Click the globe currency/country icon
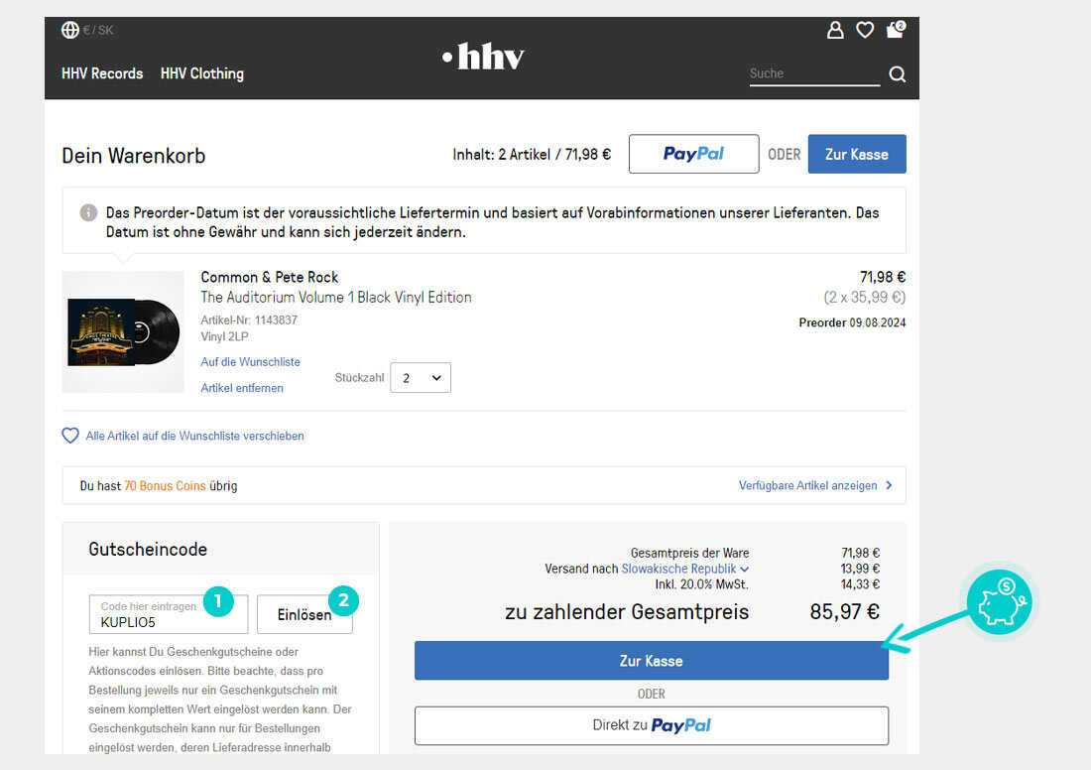Screen dimensions: 1091x770 click(x=69, y=30)
